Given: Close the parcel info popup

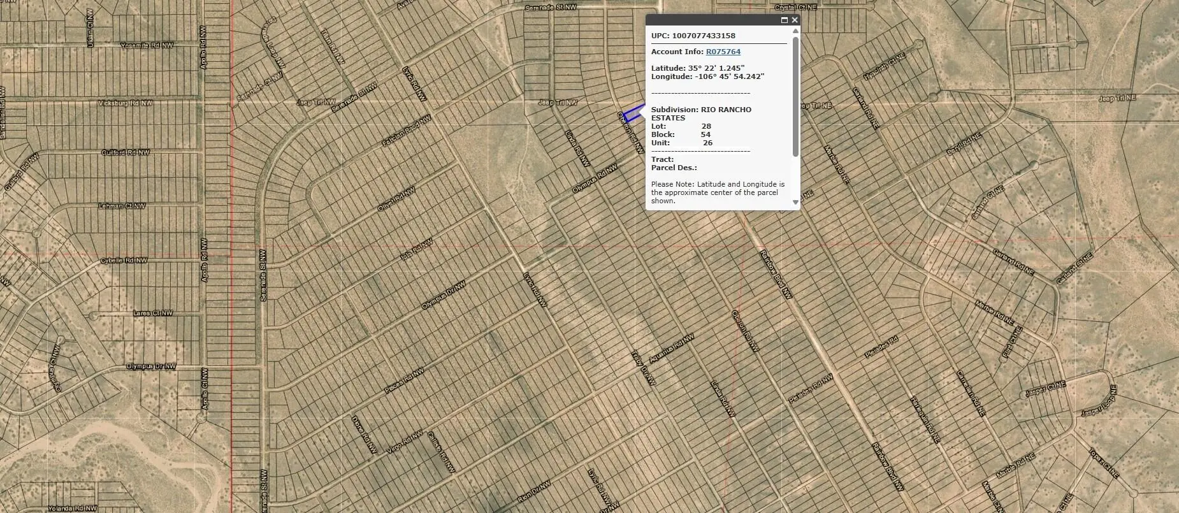Looking at the screenshot, I should point(794,20).
